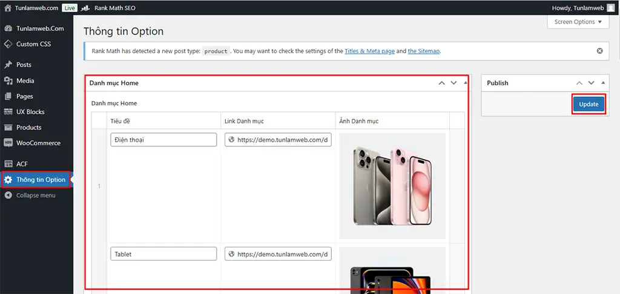620x294 pixels.
Task: Open the Media library menu
Action: pos(25,80)
